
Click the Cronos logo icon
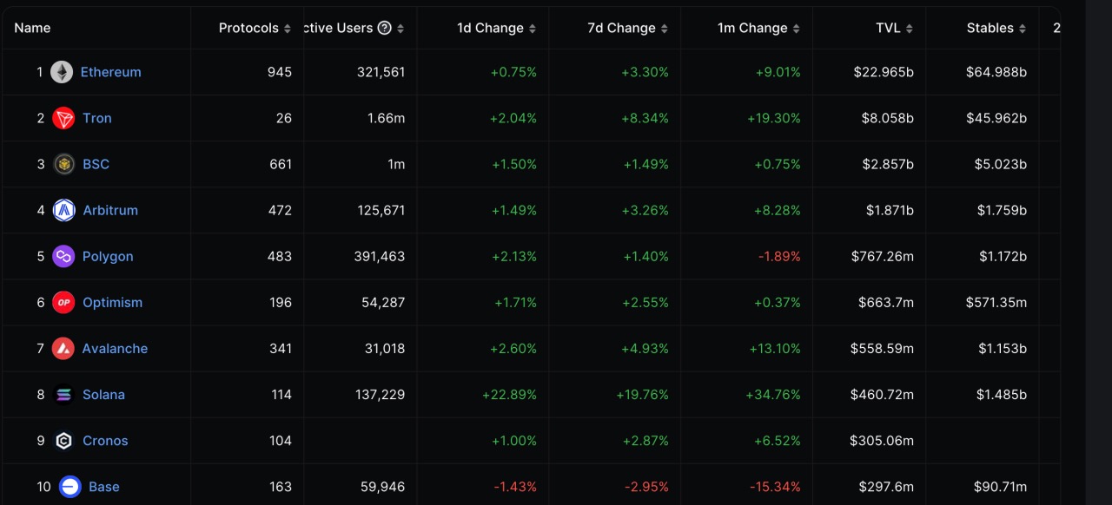pyautogui.click(x=63, y=441)
